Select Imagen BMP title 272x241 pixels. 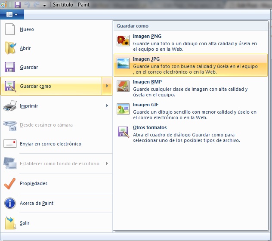tap(147, 82)
